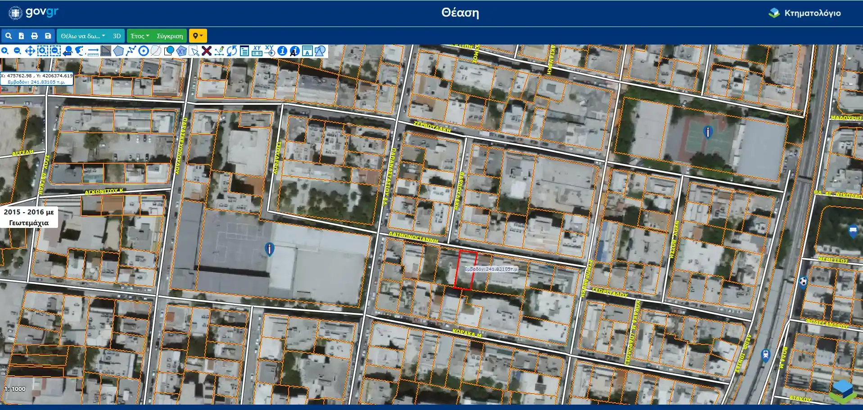Click the layers stack icon in the bottom-right corner
863x410 pixels.
point(843,391)
